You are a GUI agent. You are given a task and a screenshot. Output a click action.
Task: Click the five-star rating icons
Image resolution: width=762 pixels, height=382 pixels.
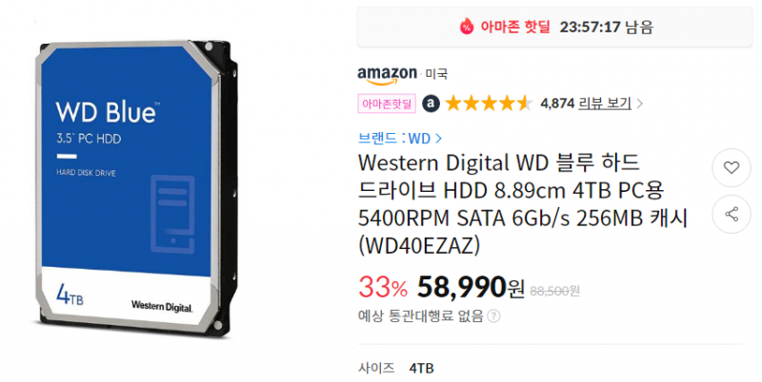489,104
